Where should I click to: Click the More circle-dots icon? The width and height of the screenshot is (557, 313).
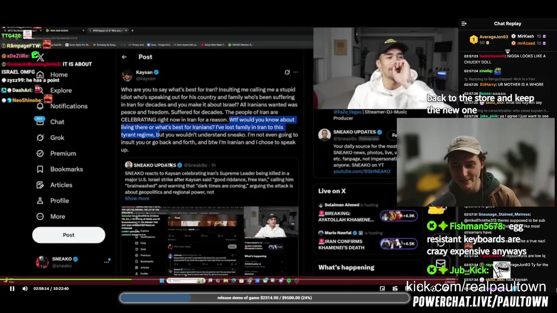tap(40, 216)
